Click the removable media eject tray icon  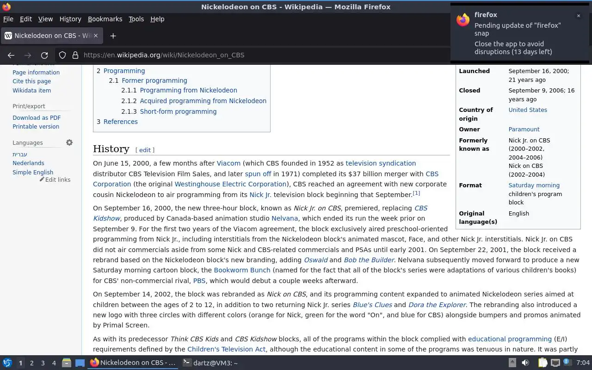pyautogui.click(x=512, y=363)
